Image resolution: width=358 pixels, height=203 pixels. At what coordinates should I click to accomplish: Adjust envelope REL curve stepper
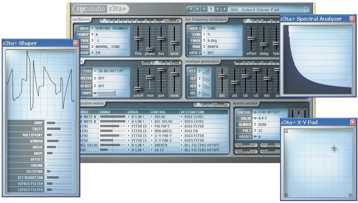click(199, 93)
